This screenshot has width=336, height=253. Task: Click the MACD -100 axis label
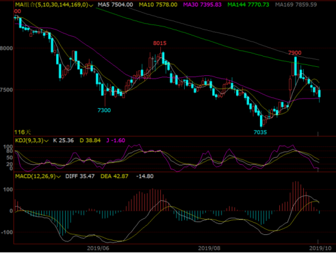(x=7, y=232)
